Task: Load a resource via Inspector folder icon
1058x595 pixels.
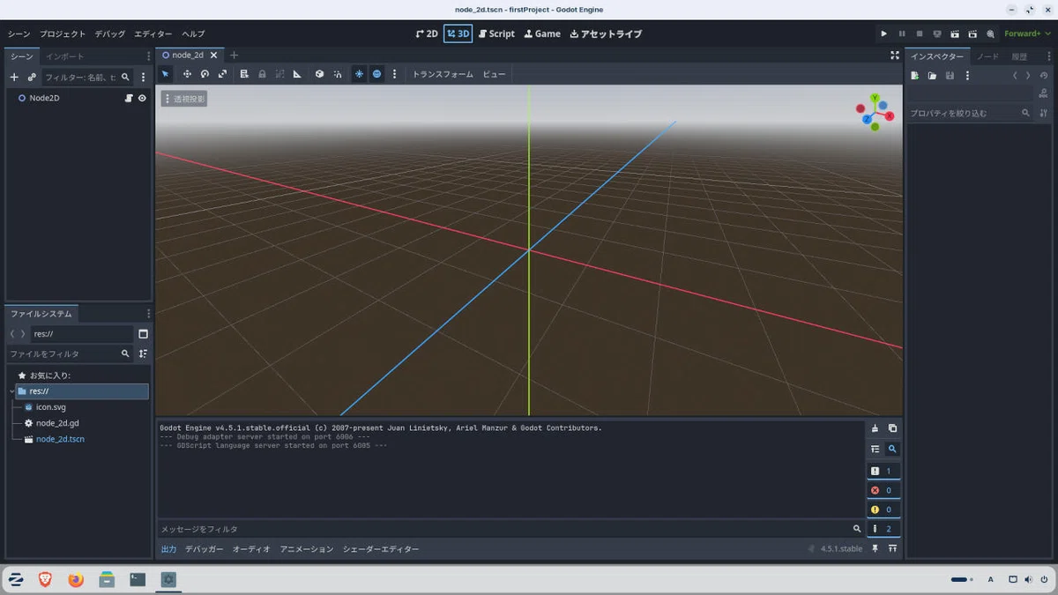Action: [x=932, y=76]
